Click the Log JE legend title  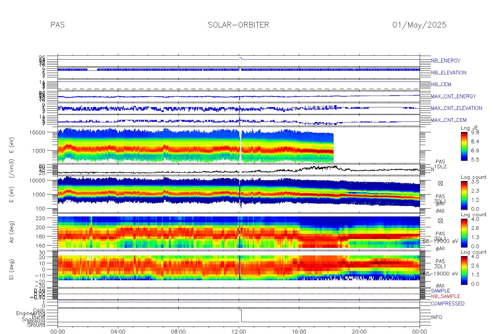470,128
